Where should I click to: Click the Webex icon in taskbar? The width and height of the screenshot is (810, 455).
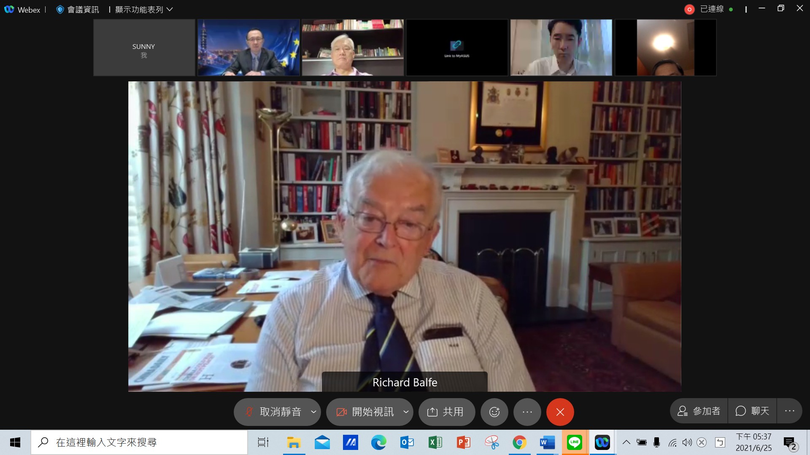coord(602,442)
